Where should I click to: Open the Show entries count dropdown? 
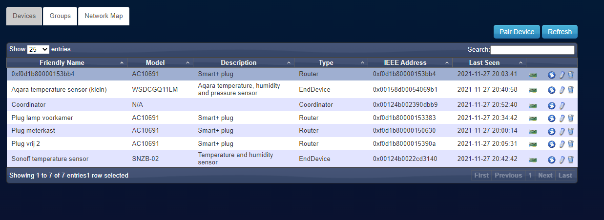point(38,49)
